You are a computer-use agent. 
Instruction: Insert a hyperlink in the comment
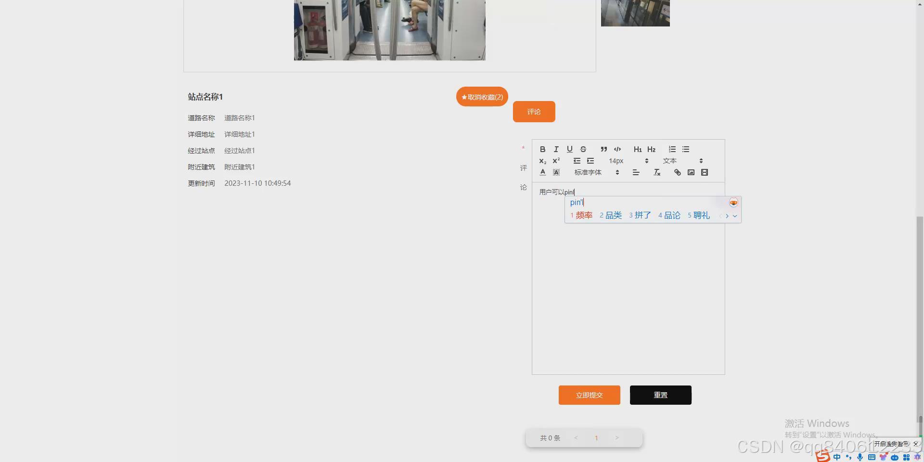click(677, 172)
